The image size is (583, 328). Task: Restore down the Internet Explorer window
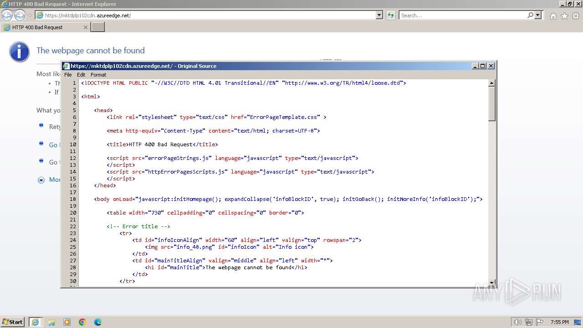click(570, 4)
